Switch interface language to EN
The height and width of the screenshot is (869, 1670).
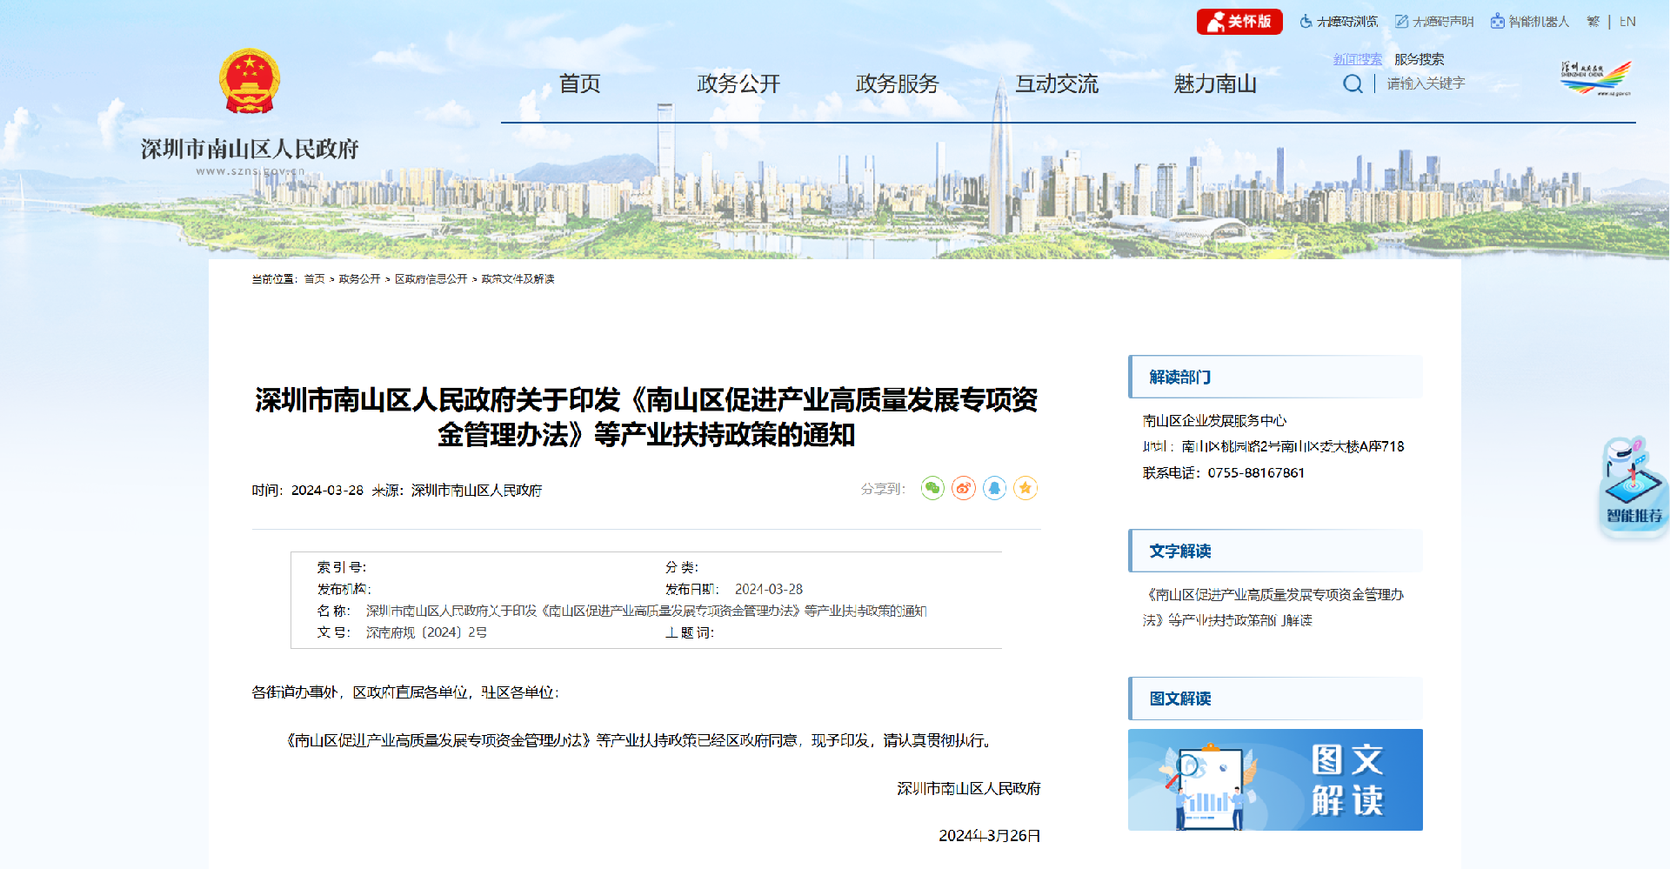click(1627, 21)
